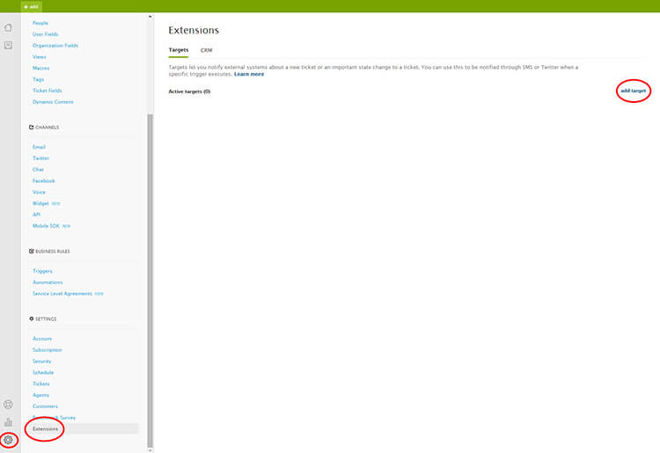Screen dimensions: 660x453
Task: Open Account settings
Action: (x=42, y=339)
